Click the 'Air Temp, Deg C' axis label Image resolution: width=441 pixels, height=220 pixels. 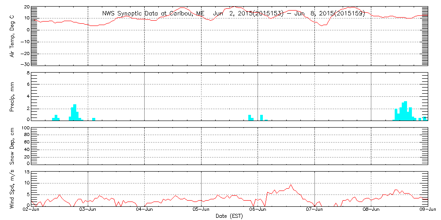12,36
